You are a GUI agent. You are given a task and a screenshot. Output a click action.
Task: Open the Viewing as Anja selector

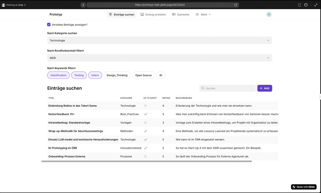14,5
